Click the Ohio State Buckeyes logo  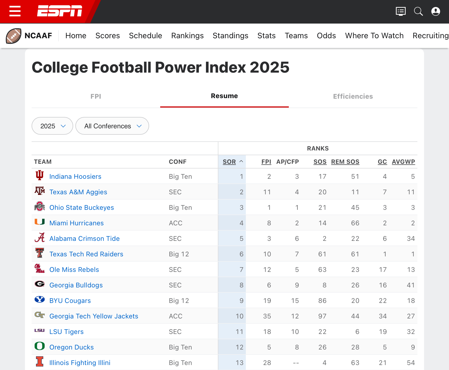40,207
